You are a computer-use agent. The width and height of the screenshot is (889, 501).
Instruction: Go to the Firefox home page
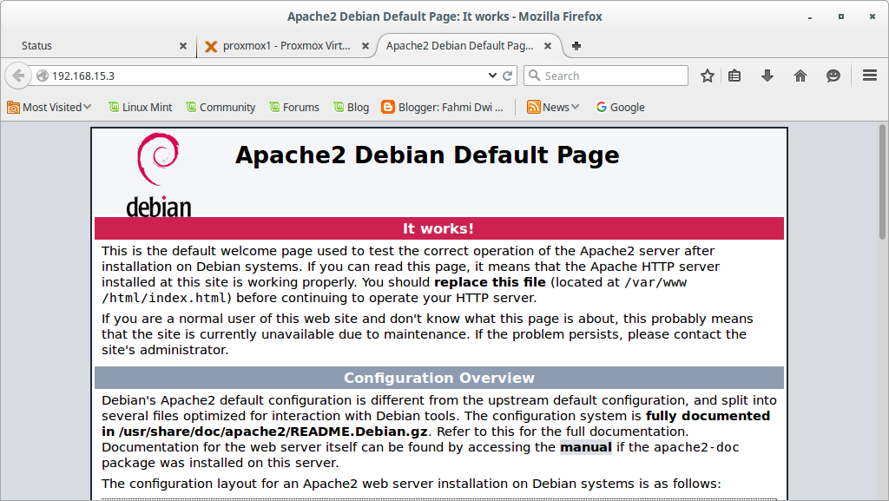click(x=800, y=76)
